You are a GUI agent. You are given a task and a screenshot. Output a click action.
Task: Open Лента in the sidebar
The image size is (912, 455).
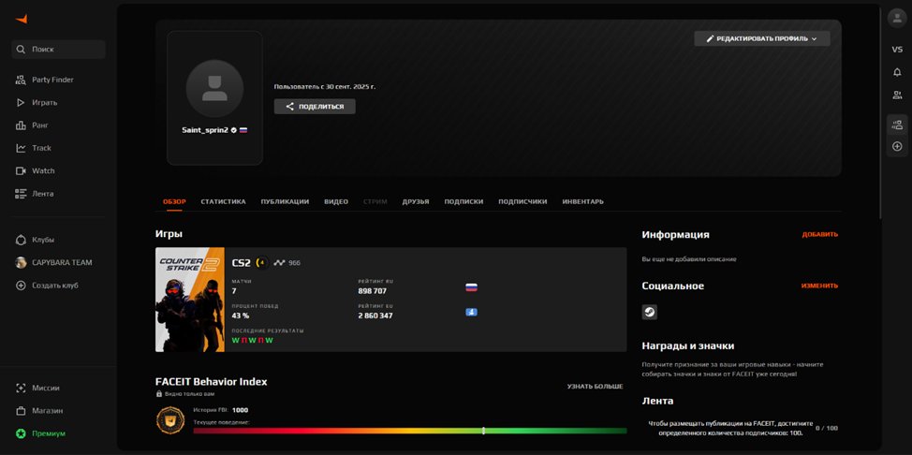[42, 194]
